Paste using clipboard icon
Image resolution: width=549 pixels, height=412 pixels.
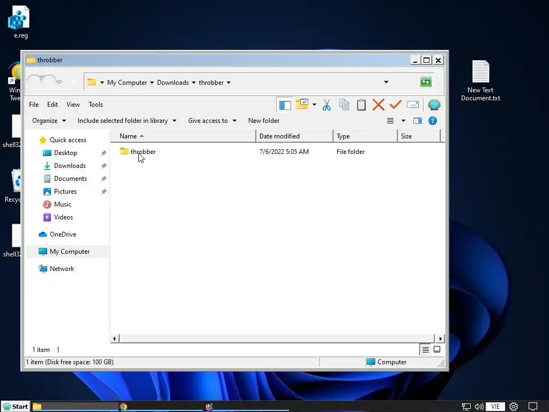pos(361,105)
